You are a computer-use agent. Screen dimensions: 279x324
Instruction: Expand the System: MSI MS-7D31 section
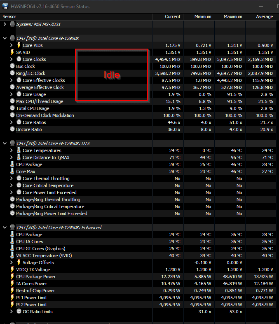(x=5, y=24)
